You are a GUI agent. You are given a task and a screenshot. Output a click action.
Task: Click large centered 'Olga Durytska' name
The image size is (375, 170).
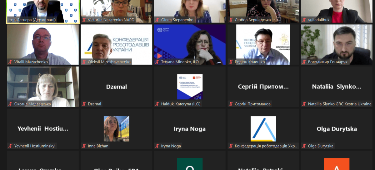click(337, 129)
